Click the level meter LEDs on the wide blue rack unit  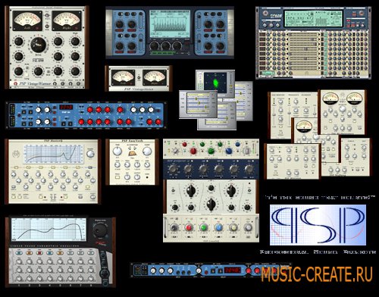(x=11, y=115)
